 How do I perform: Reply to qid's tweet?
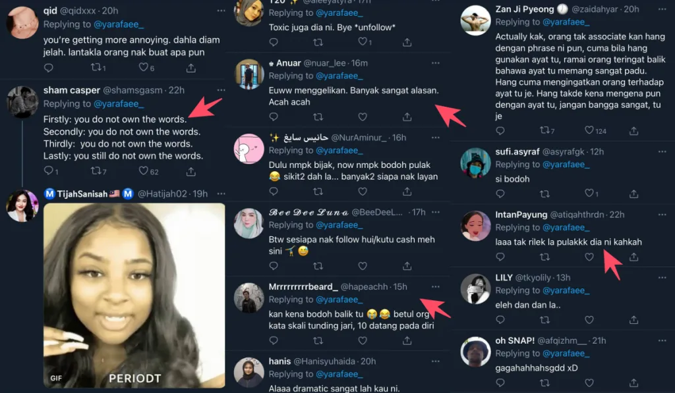[x=48, y=68]
